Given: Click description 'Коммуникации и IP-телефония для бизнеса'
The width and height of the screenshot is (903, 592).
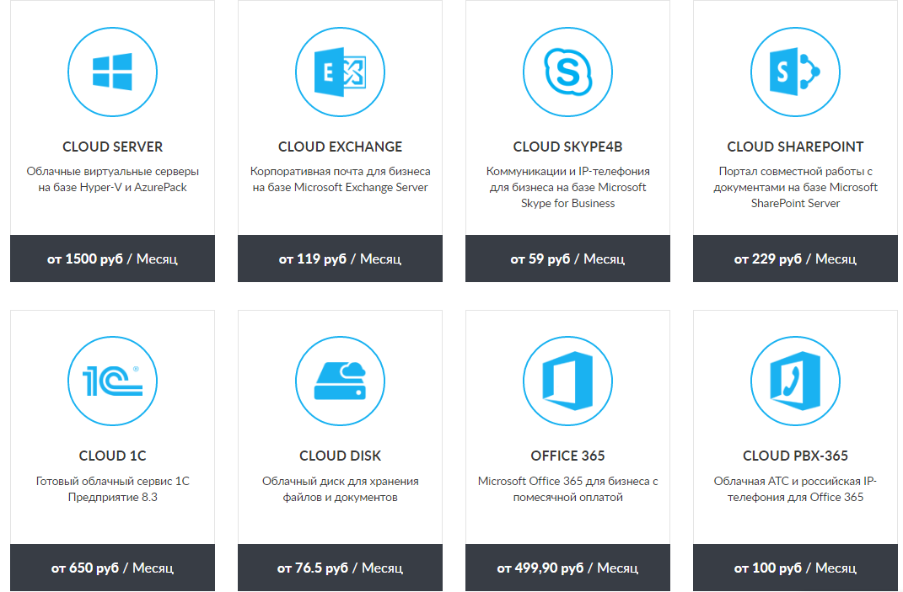Looking at the screenshot, I should click(567, 187).
